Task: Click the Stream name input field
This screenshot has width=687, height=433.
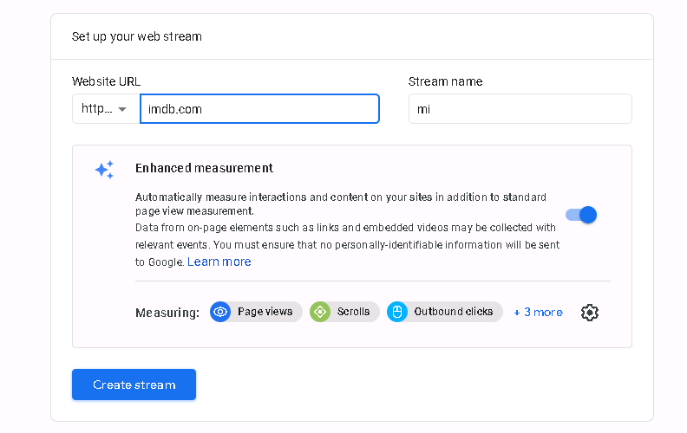Action: point(520,108)
